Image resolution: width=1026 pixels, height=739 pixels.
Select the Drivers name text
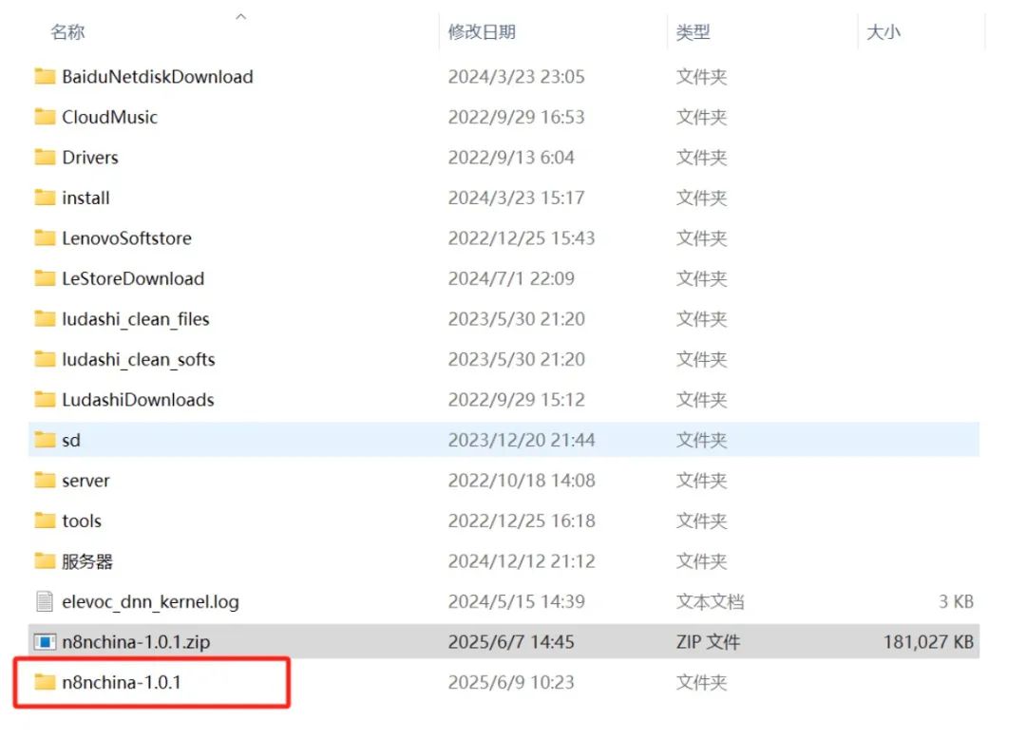click(x=90, y=158)
